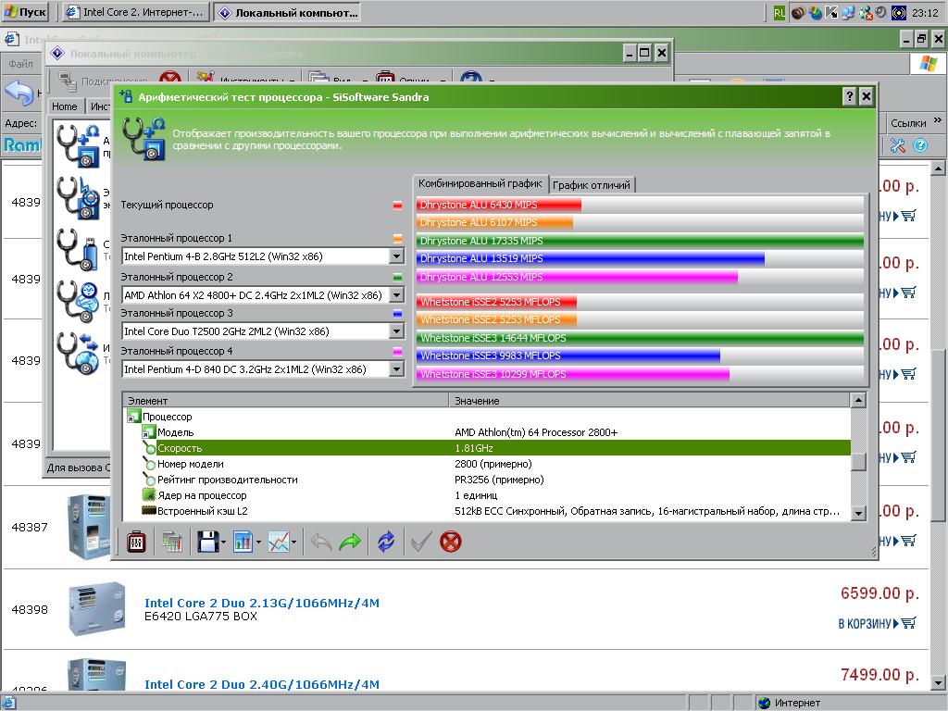948x711 pixels.
Task: Click the help question mark in title bar
Action: click(849, 97)
